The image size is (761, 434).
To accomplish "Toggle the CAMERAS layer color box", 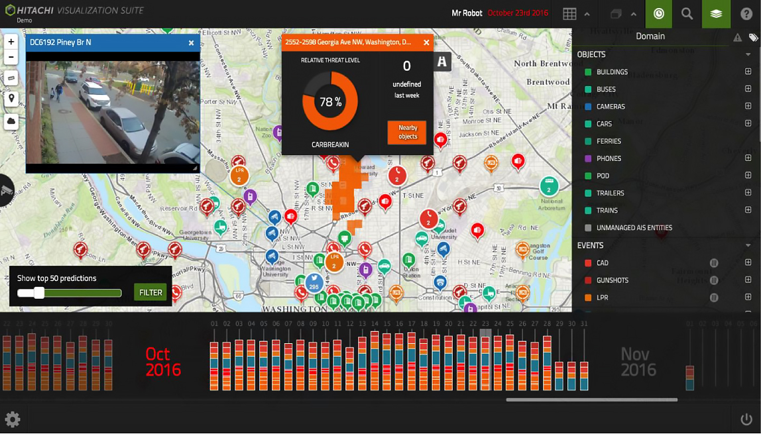I will (x=588, y=107).
